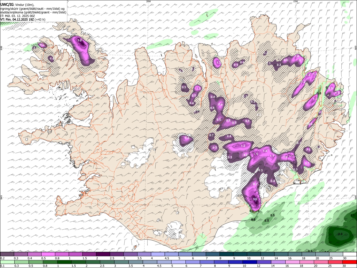Image resolution: width=357 pixels, height=268 pixels.
Task: Click the '0.1' label under bottom legend row
Action: [3, 266]
